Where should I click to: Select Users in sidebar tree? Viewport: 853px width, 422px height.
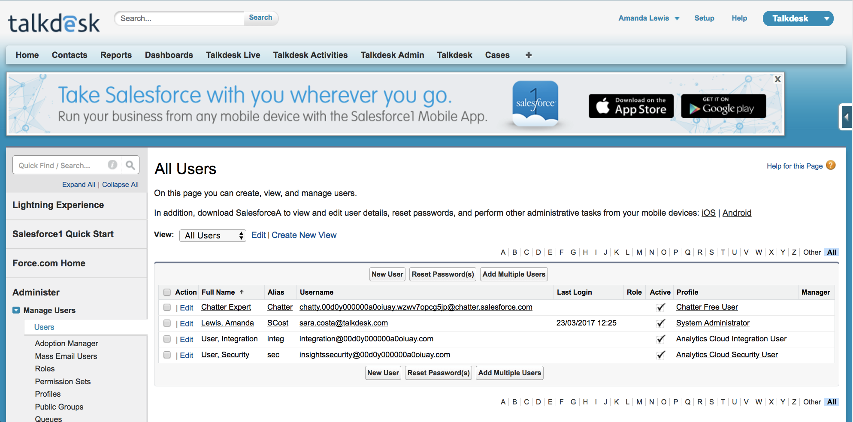44,327
